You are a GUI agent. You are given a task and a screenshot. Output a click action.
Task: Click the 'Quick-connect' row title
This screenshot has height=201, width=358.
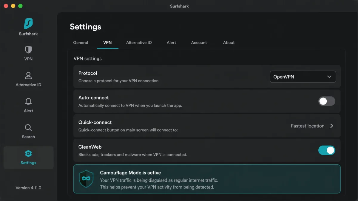click(x=95, y=122)
